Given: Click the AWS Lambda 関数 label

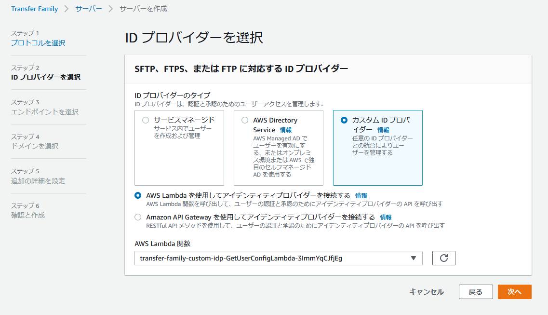Looking at the screenshot, I should (x=162, y=243).
